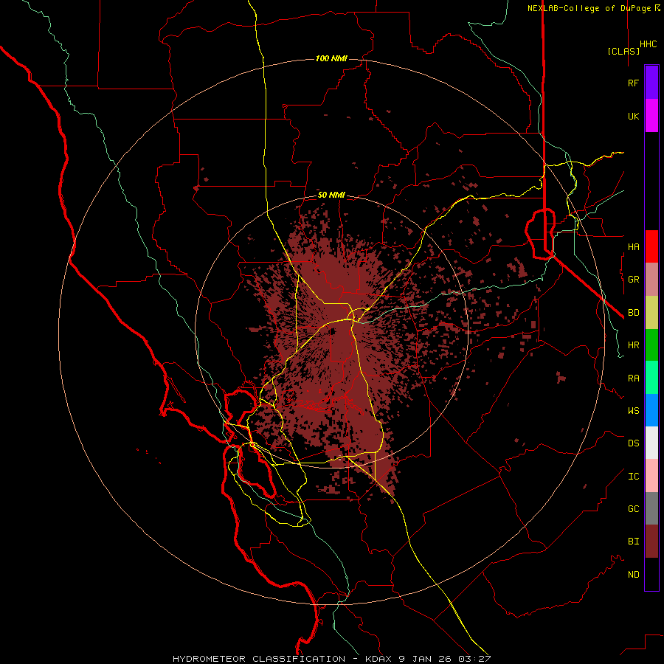Click the 'HA' legend label

tap(633, 246)
